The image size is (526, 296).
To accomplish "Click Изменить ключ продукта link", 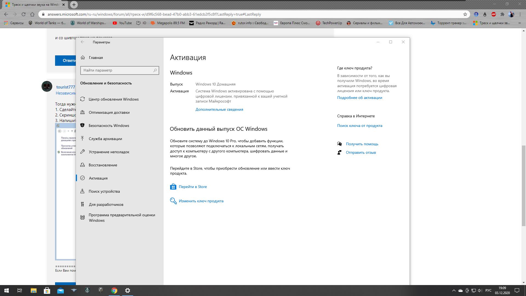I will tap(201, 201).
